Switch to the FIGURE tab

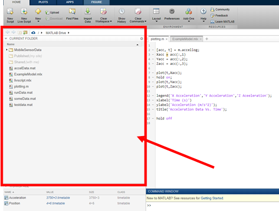[x=96, y=2]
